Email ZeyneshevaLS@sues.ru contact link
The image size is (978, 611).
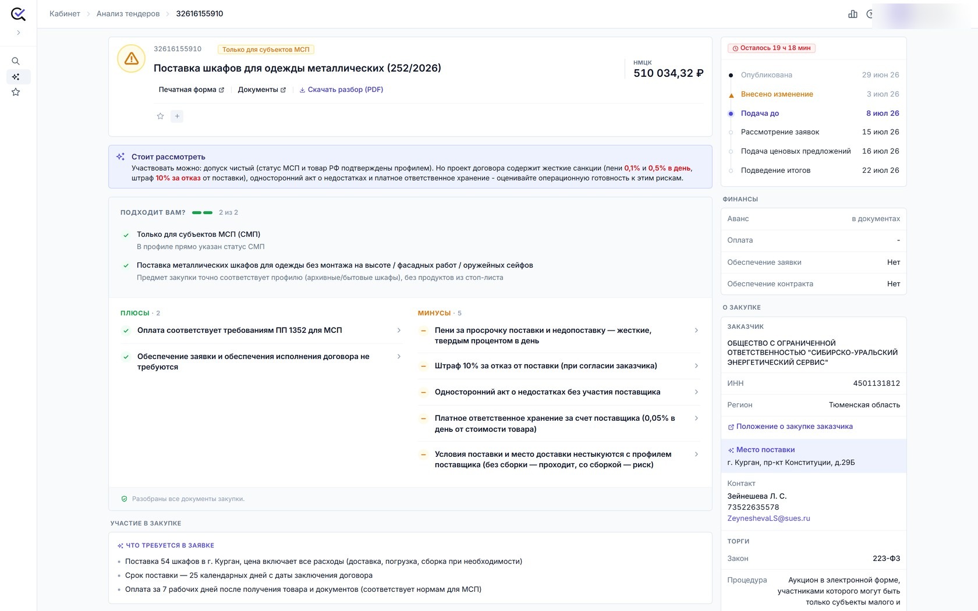768,518
